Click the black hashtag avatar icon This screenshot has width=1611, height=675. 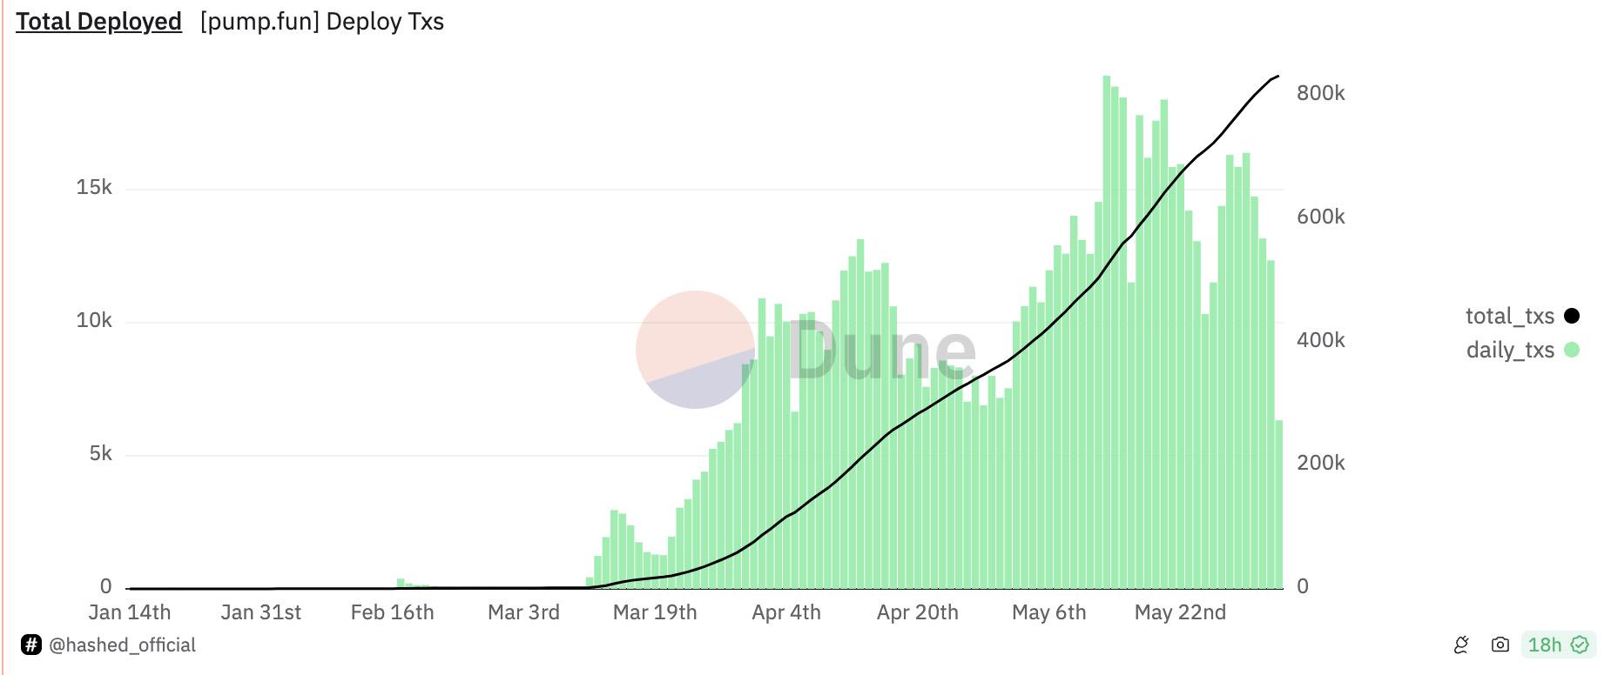click(x=30, y=645)
